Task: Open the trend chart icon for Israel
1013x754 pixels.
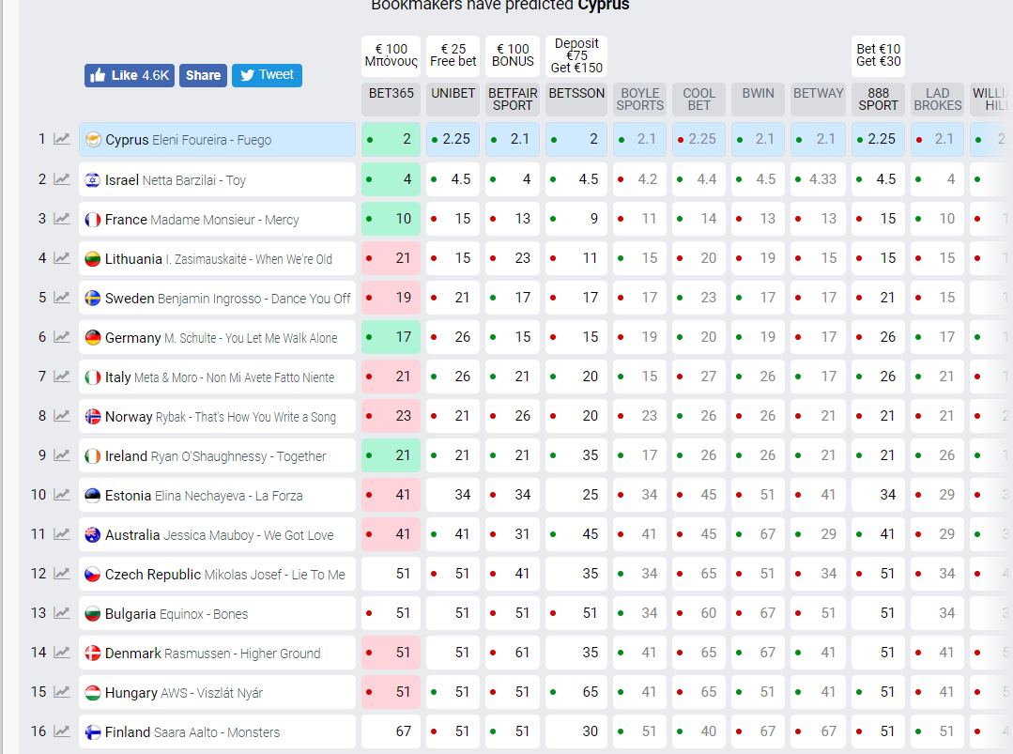Action: [61, 179]
